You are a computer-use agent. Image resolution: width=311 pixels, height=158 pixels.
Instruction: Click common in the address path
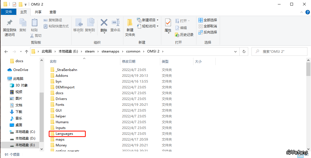pos(133,51)
